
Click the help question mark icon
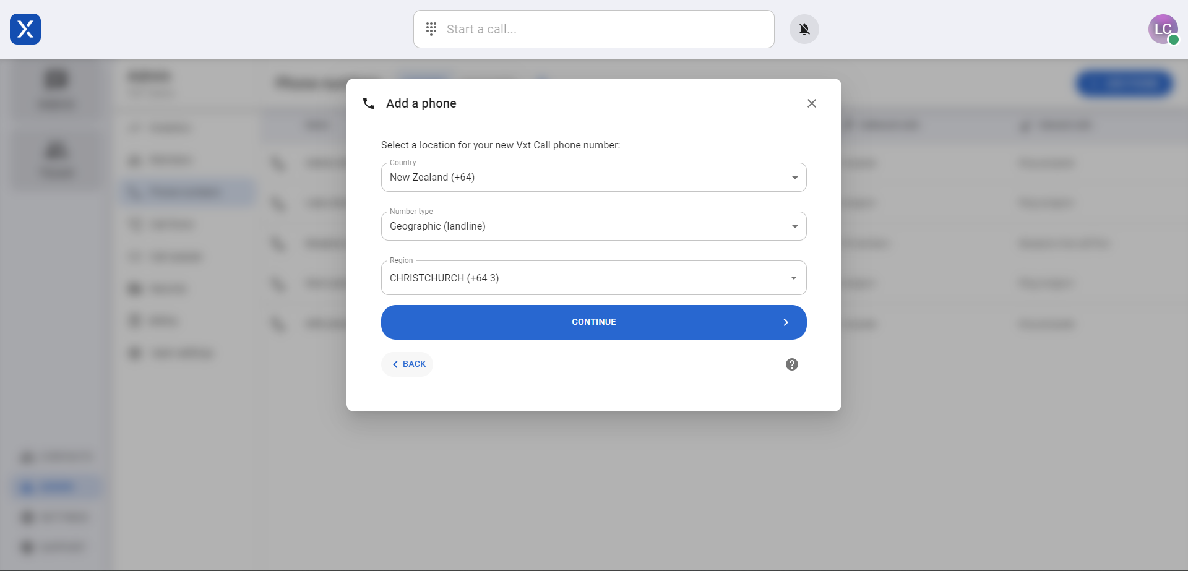(792, 364)
